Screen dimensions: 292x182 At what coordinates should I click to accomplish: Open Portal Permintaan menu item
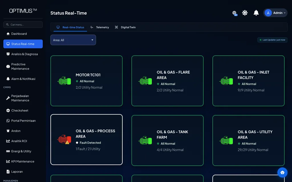pos(23,121)
